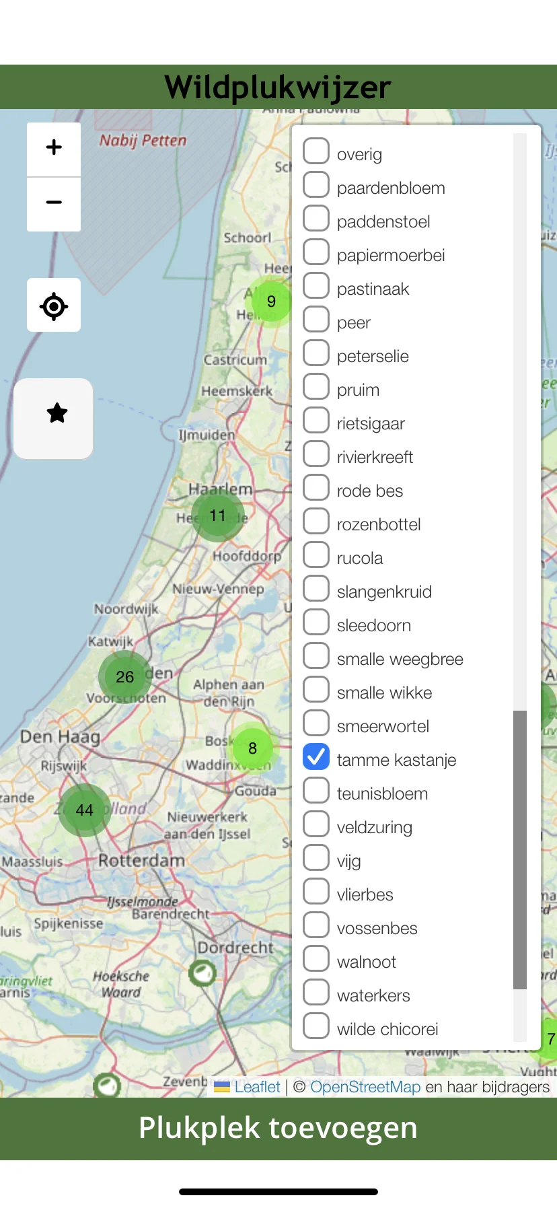Select the vossenbes checkbox

[316, 925]
